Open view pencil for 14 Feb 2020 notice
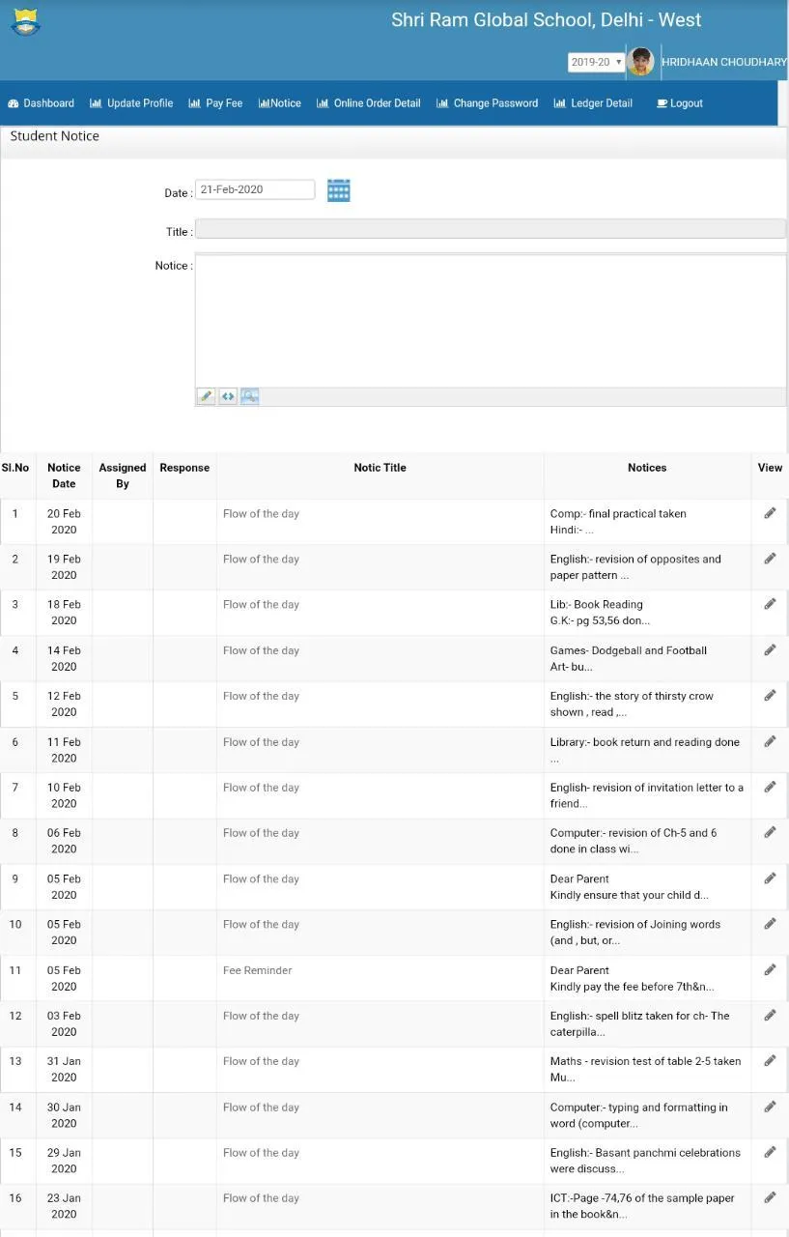 [x=770, y=650]
